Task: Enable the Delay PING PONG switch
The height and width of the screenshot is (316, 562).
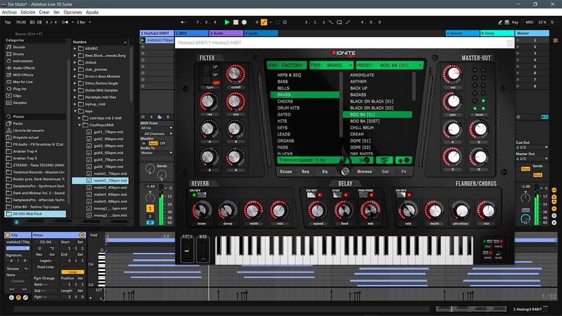Action: click(x=363, y=195)
